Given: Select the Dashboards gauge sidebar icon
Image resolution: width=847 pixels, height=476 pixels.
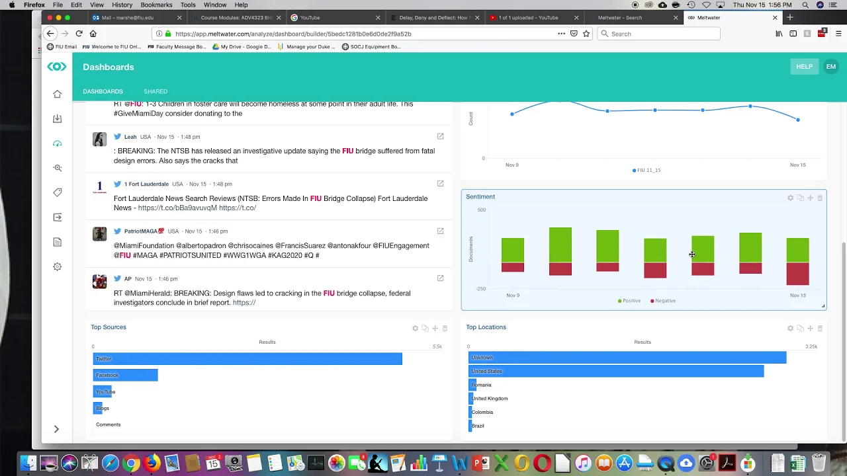Looking at the screenshot, I should [57, 143].
